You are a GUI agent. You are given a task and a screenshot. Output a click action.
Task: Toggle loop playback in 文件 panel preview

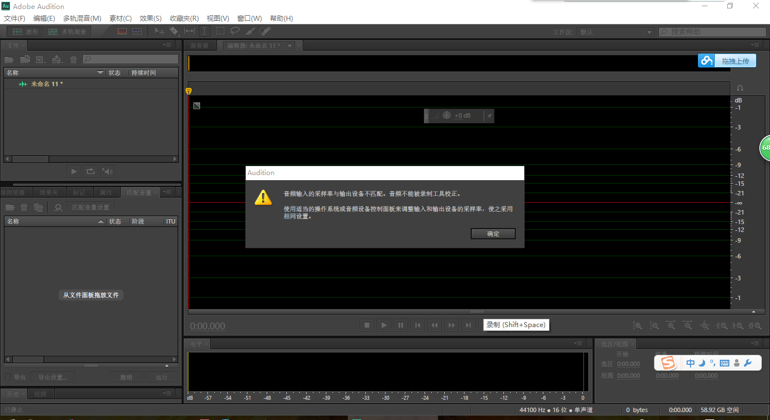91,171
